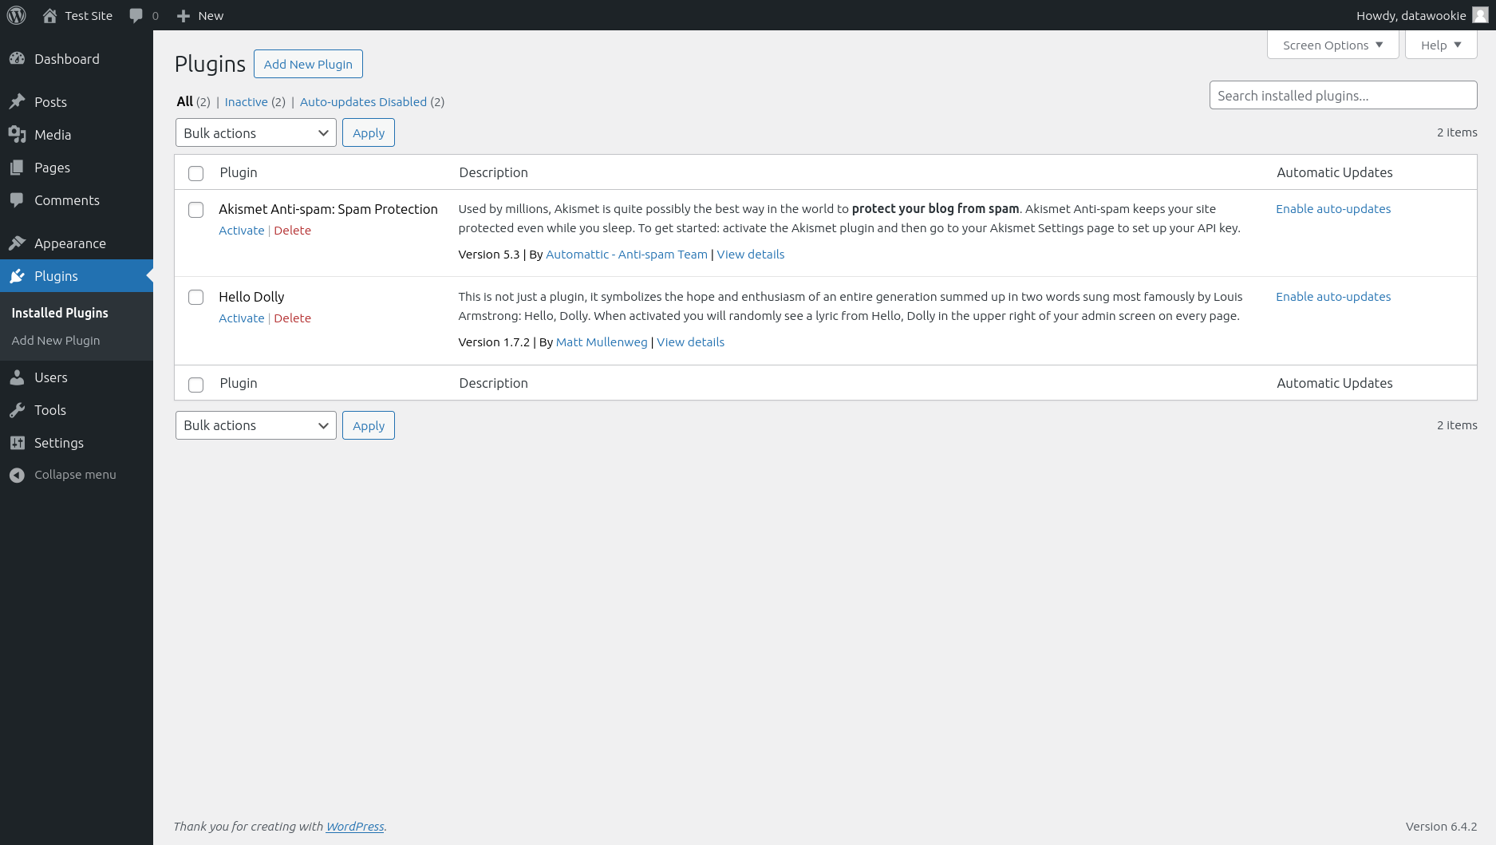The height and width of the screenshot is (845, 1496).
Task: Open Add New Plugin from the sidebar menu
Action: [55, 340]
